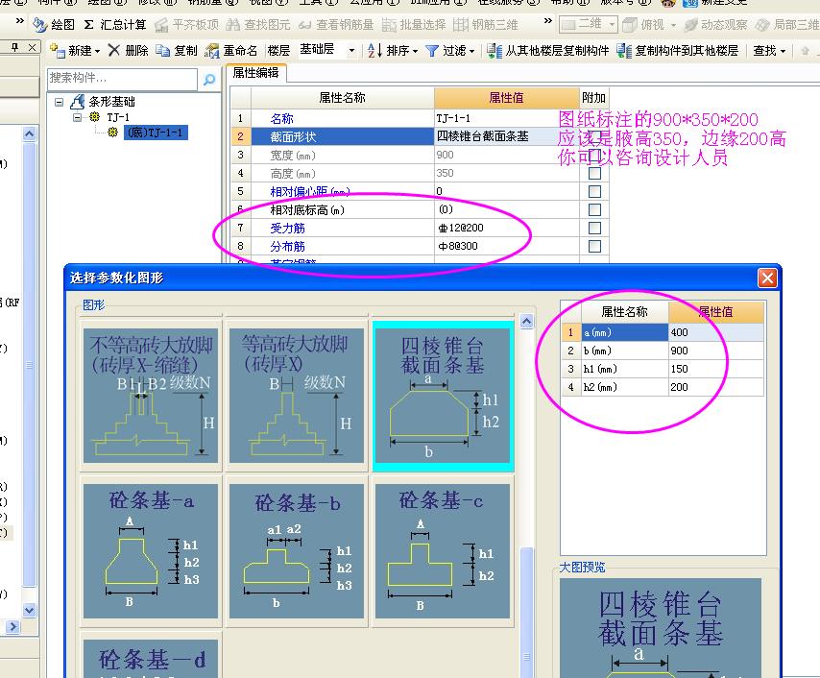Activate 动态观察 dynamic observe tool
This screenshot has width=820, height=678.
point(716,25)
